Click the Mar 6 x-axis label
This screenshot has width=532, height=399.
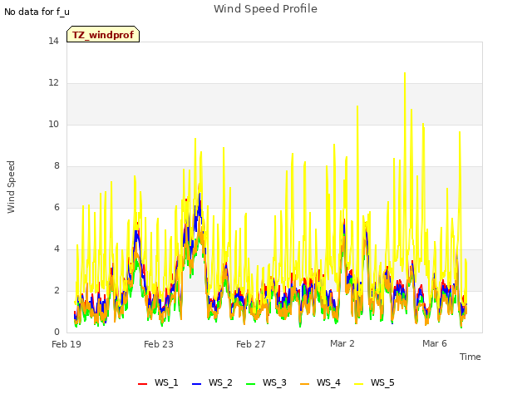[434, 343]
